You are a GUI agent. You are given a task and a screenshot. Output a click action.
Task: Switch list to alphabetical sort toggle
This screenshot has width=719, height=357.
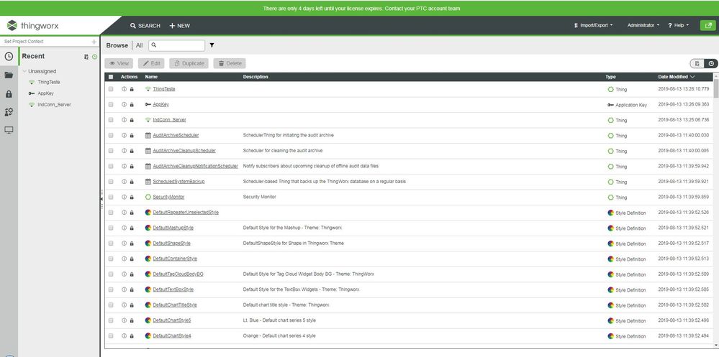(x=697, y=63)
